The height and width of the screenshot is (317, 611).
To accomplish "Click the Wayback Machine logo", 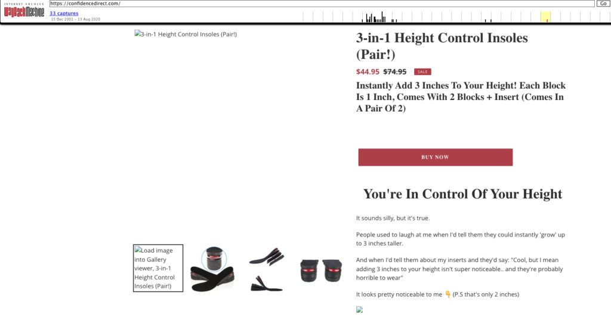I will 24,11.
